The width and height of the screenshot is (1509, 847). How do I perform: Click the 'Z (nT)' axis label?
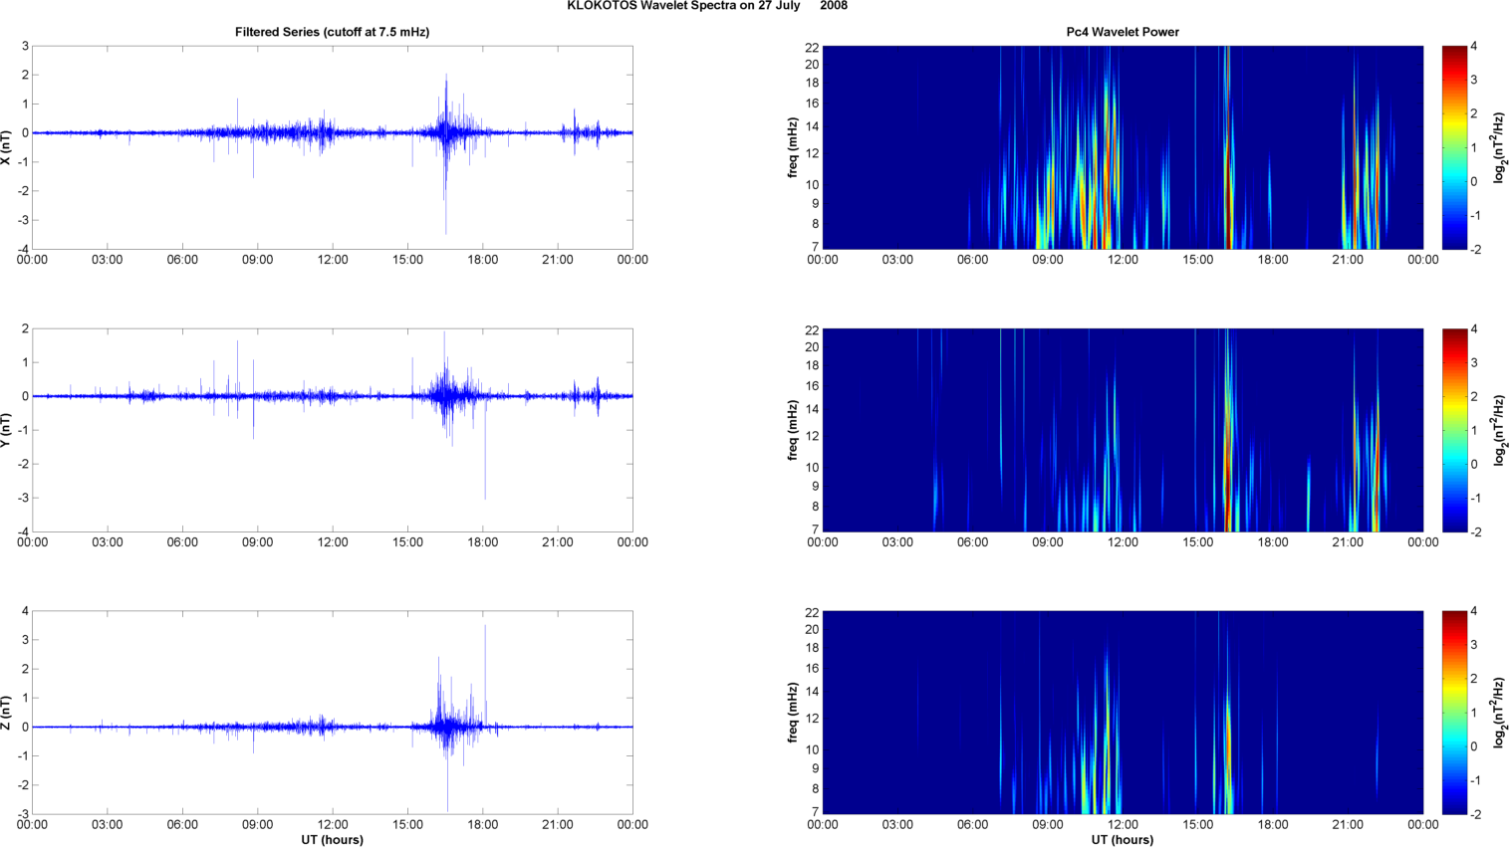click(x=7, y=713)
